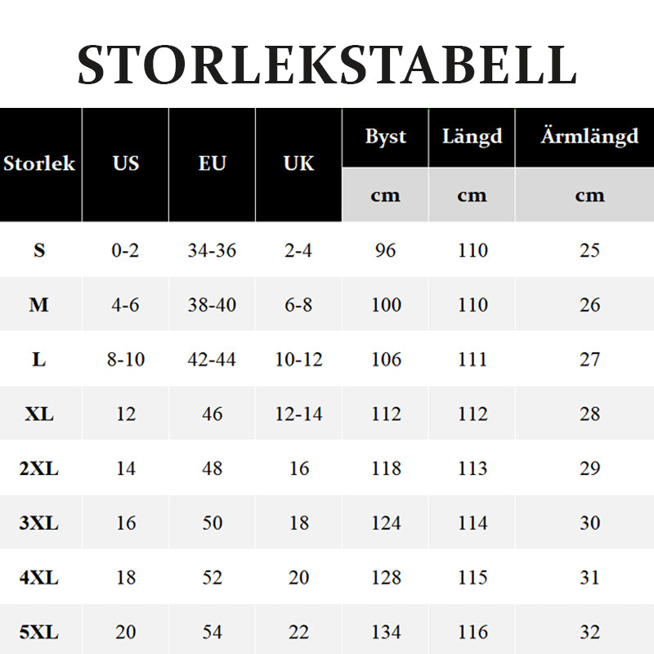
Task: Select the US column header
Action: pos(126,163)
